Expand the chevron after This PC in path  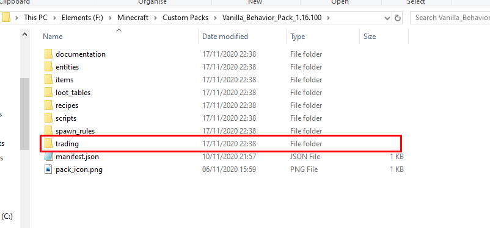click(x=55, y=18)
